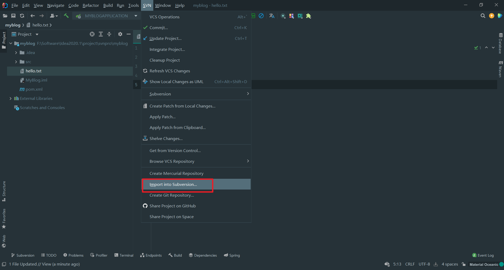The width and height of the screenshot is (504, 270).
Task: Click the blue circle-slash toolbar icon
Action: tap(261, 16)
